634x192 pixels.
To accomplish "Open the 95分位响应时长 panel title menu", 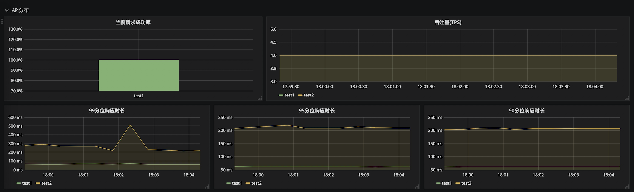I will tap(317, 111).
